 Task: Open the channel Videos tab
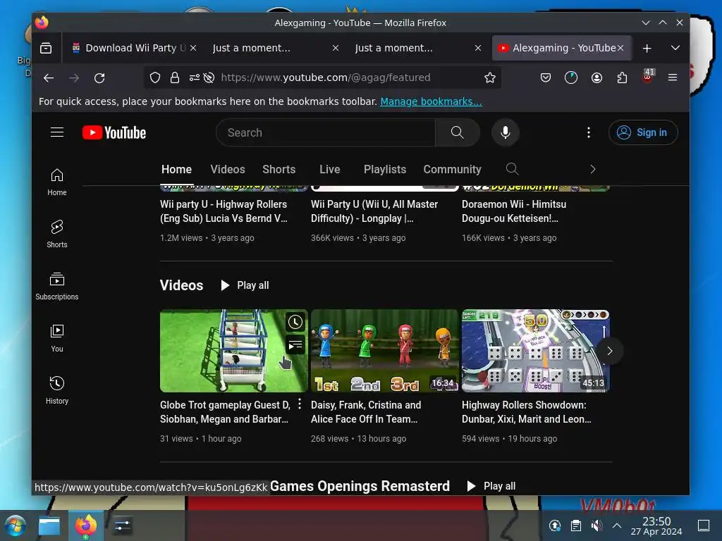point(228,169)
